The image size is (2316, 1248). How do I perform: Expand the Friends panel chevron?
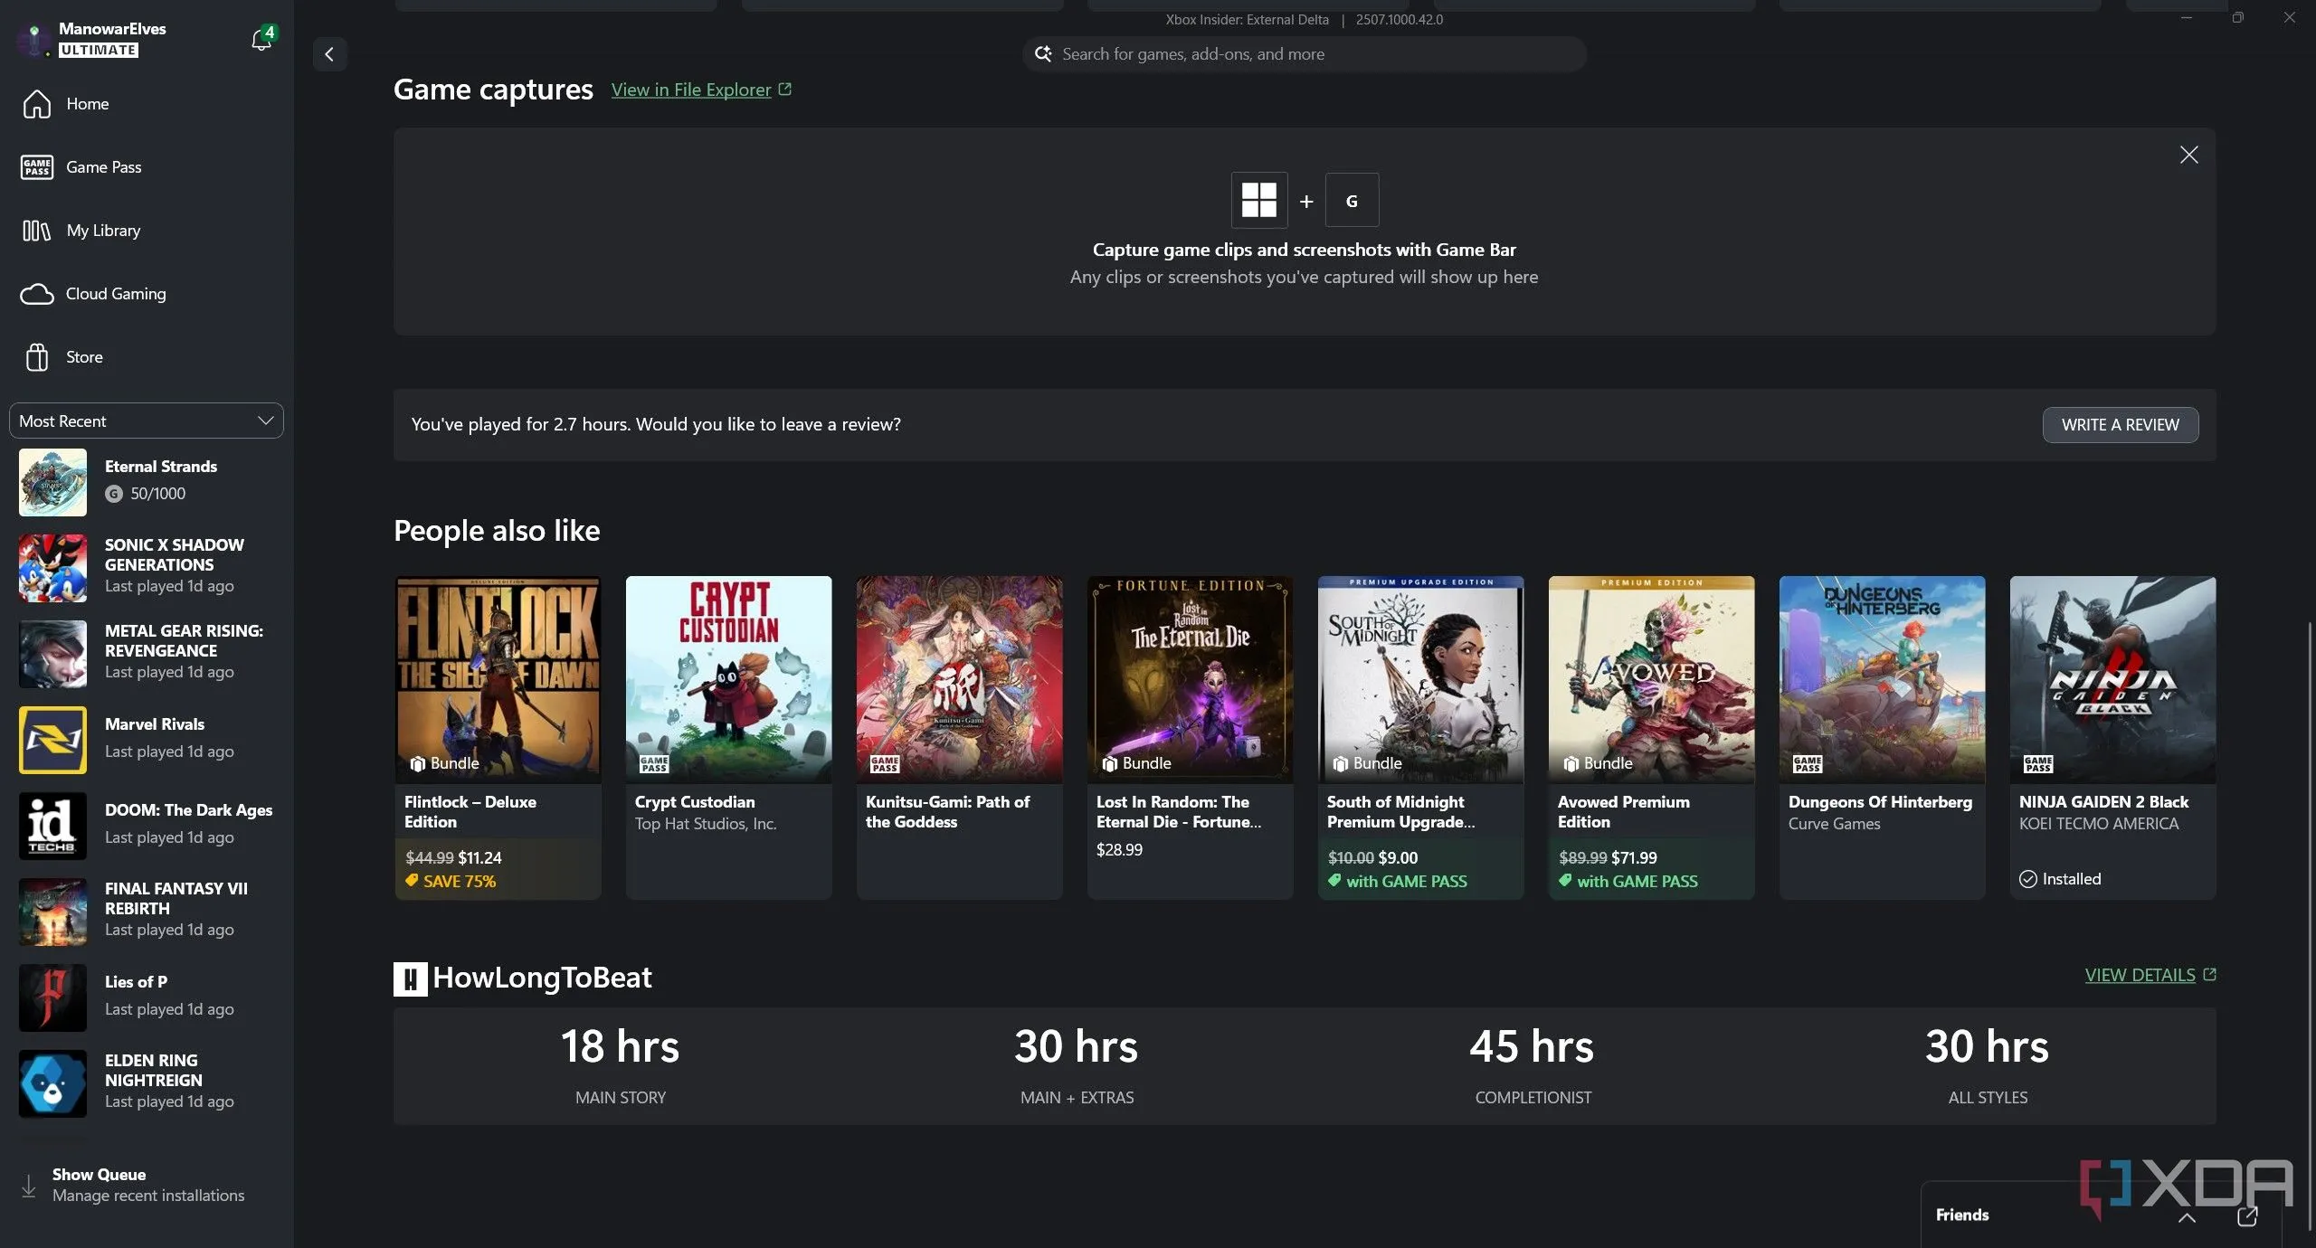coord(2187,1217)
